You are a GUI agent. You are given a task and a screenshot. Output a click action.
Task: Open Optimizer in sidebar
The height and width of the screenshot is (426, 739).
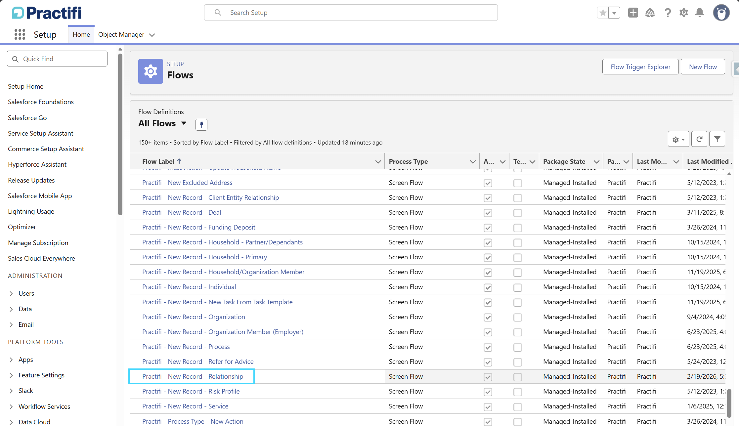tap(22, 227)
